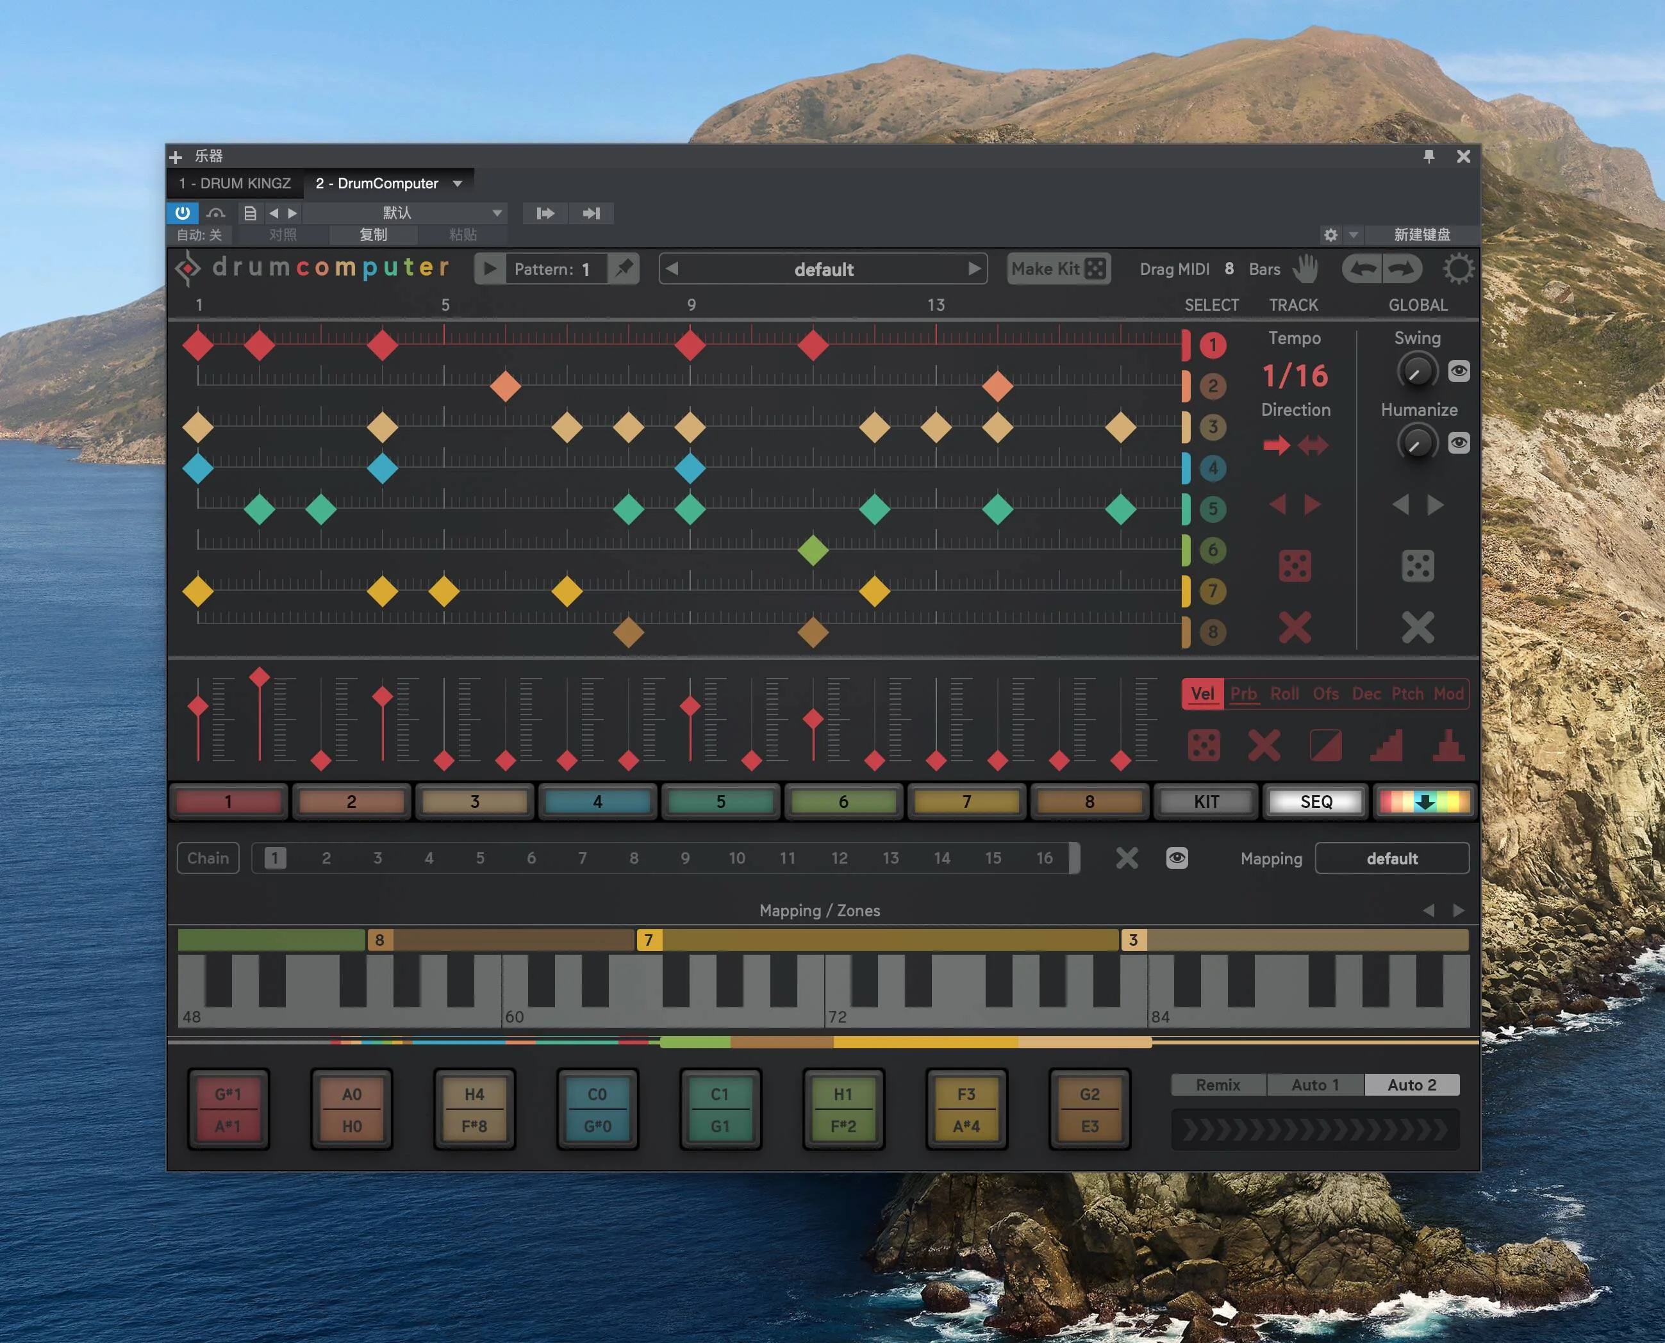Open the KIT view

click(x=1205, y=802)
